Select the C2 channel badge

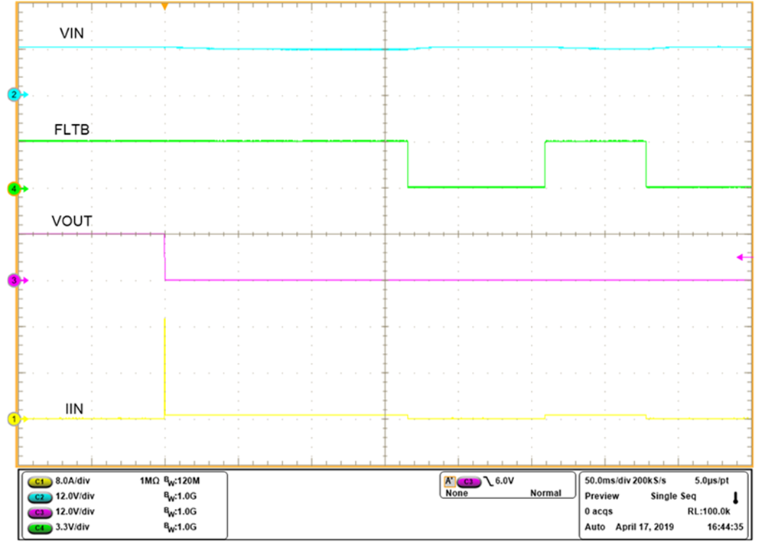(x=40, y=497)
